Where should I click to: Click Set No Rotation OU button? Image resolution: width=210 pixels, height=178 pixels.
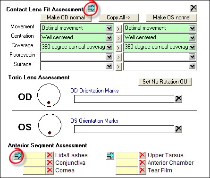(165, 82)
